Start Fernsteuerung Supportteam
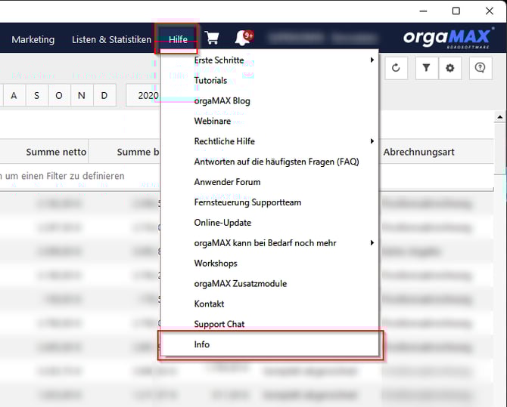 pos(269,202)
